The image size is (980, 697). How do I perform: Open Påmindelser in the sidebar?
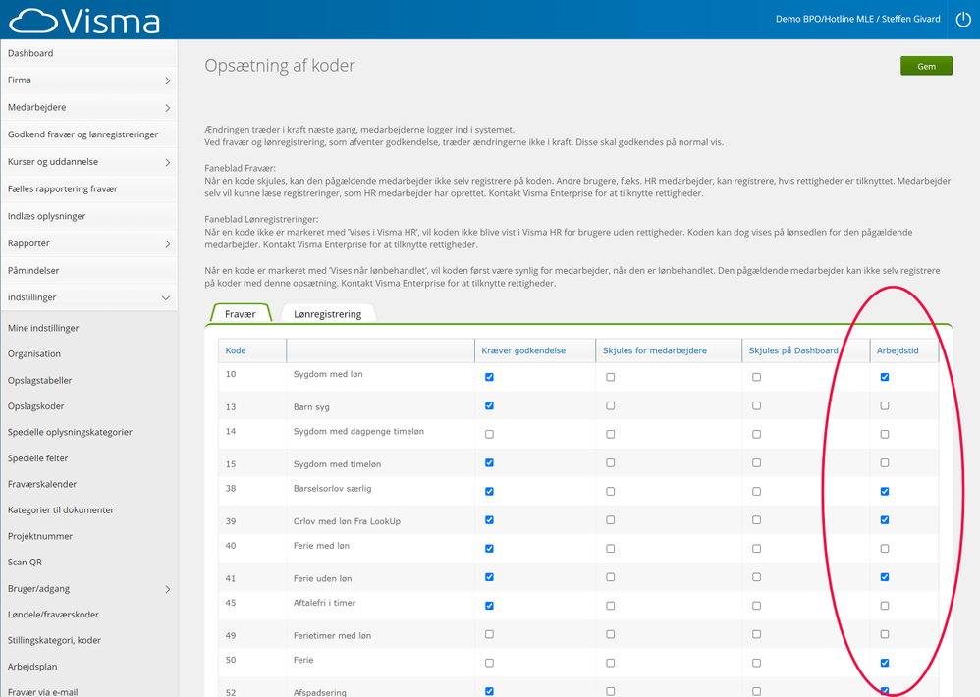coord(88,270)
